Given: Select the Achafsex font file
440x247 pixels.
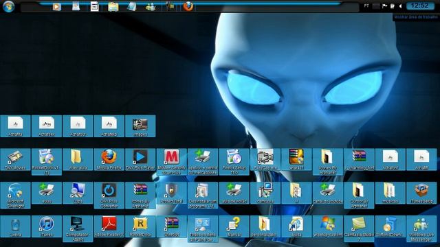Looking at the screenshot, I should pyautogui.click(x=47, y=126).
